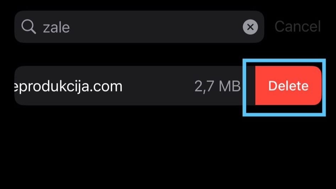Focus the search field containing zale

coord(139,27)
